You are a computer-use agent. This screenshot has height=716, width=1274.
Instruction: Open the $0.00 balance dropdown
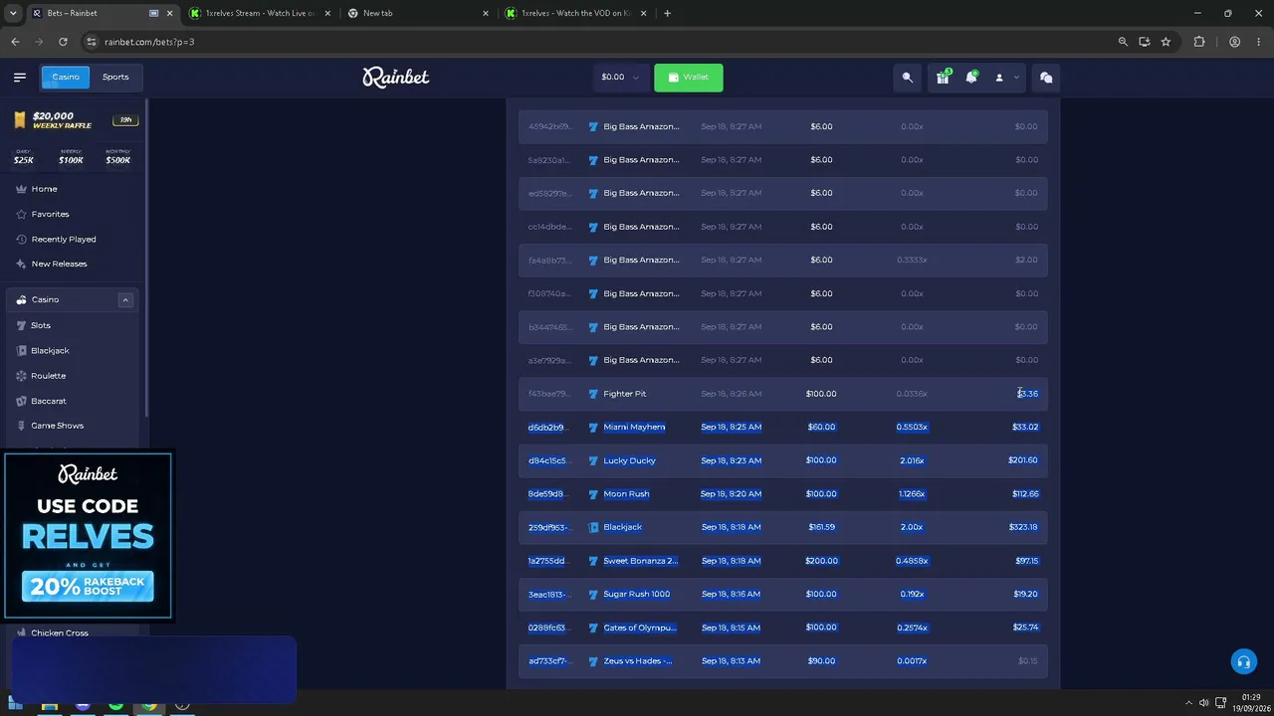pos(619,77)
